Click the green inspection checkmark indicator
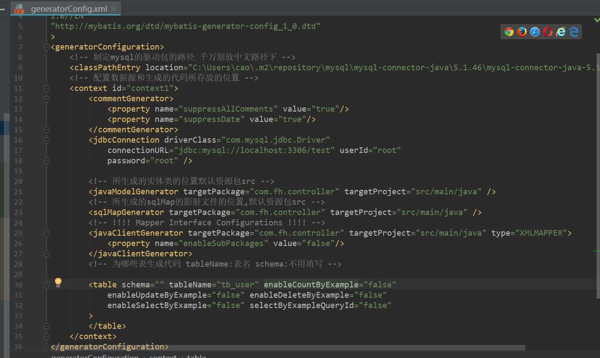Viewport: 600px width, 358px height. [x=597, y=20]
